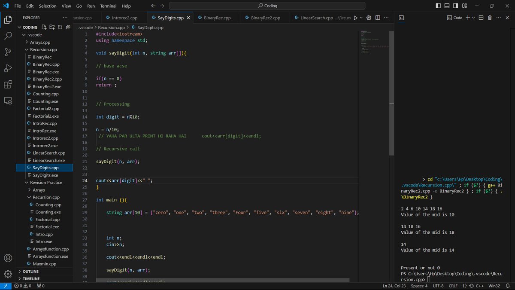The height and width of the screenshot is (290, 515).
Task: Open the new terminal profile dropdown
Action: pos(473,18)
